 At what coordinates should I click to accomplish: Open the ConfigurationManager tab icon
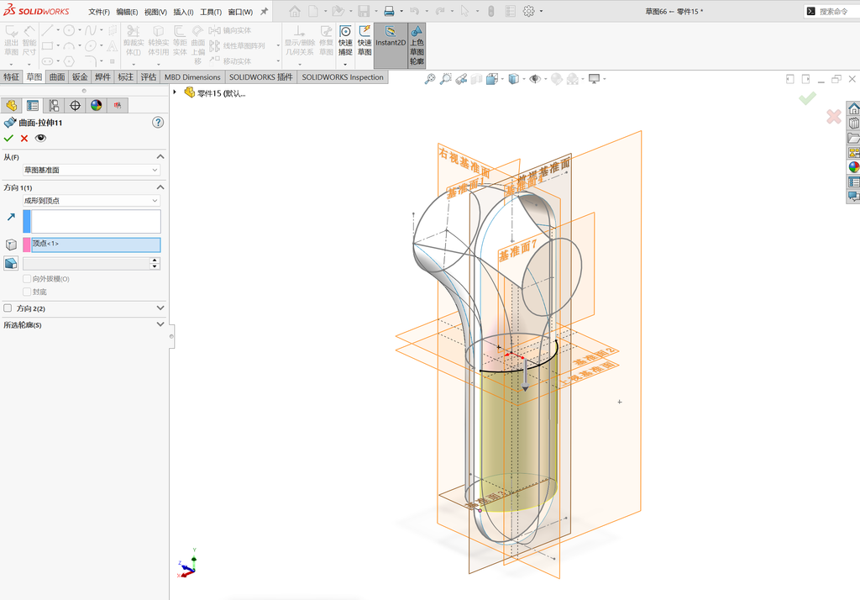click(54, 105)
